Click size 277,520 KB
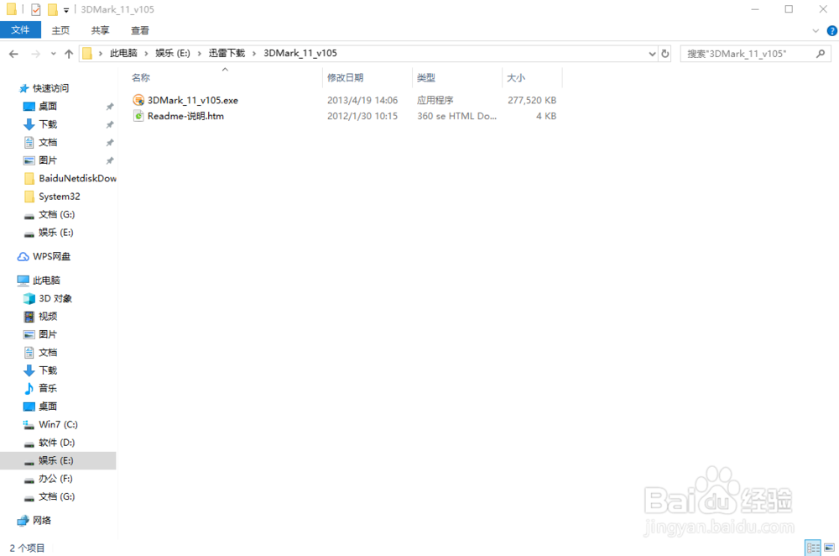 point(532,100)
